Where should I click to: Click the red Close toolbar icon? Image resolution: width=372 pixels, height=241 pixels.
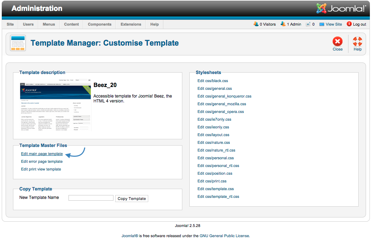pyautogui.click(x=337, y=41)
